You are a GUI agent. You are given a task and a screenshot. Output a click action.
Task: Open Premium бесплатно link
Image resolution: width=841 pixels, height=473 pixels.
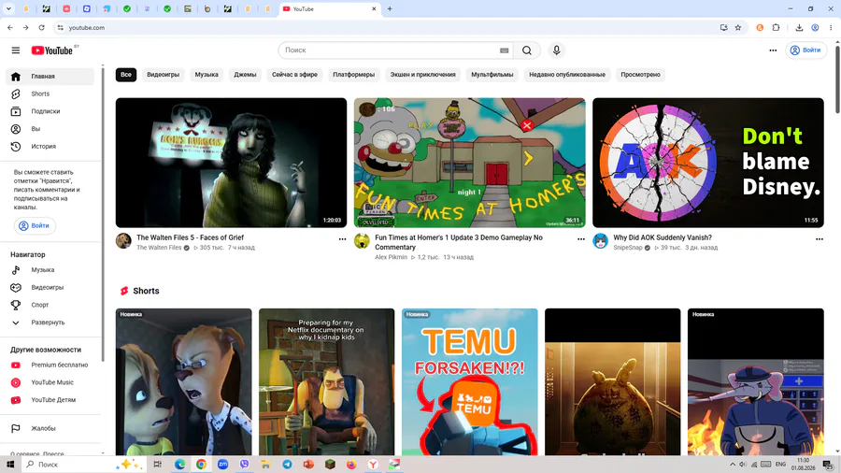tap(50, 365)
